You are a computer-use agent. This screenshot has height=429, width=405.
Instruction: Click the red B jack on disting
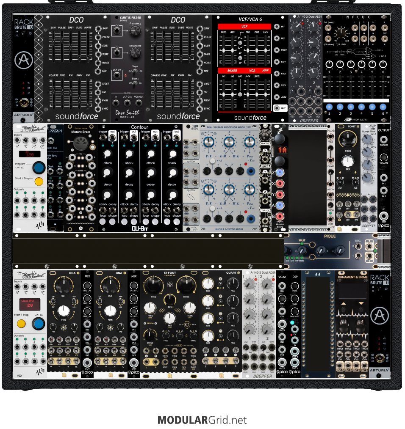(x=279, y=216)
